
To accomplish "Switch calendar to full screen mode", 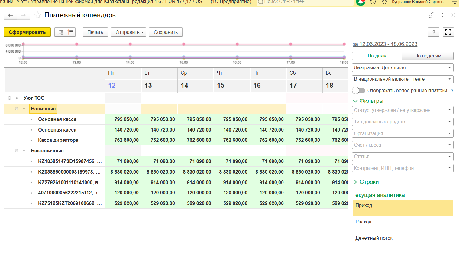I will (x=448, y=32).
